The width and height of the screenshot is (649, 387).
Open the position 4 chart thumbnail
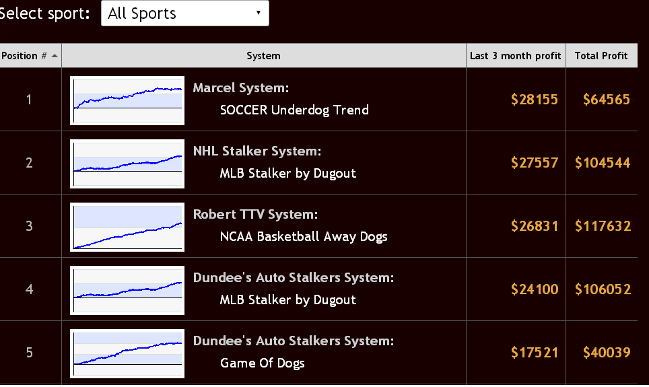(x=127, y=290)
